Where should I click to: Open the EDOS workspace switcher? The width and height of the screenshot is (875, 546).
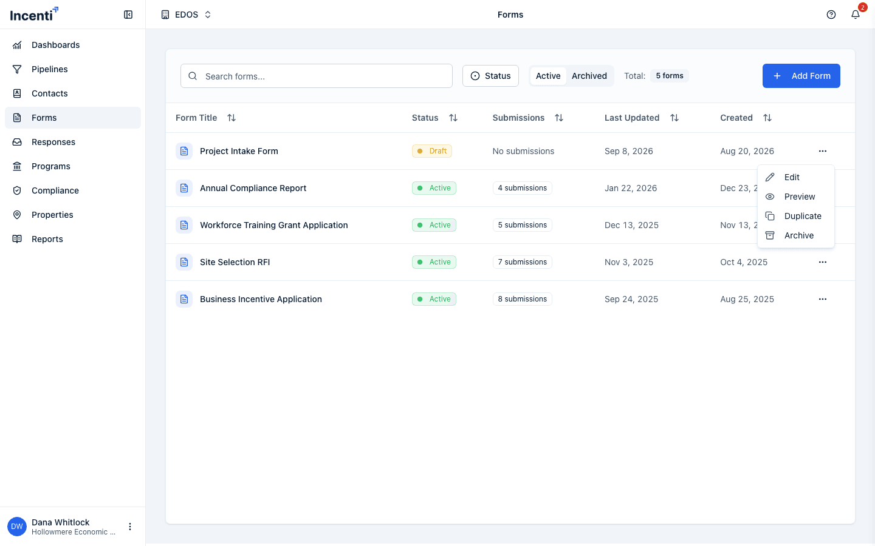[187, 15]
